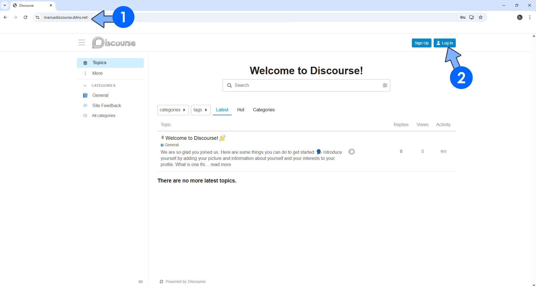Click the More vertical dots icon
This screenshot has width=536, height=286.
pos(85,73)
